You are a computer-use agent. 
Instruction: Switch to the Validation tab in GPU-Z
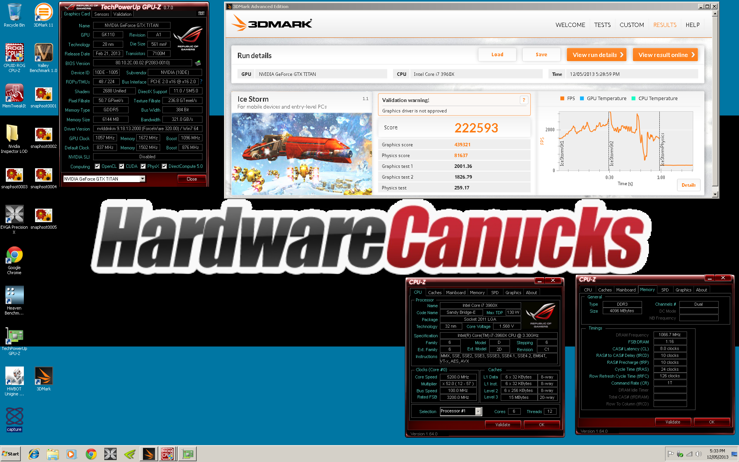click(x=122, y=14)
